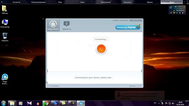Click 'Connecting to your device, please wait...' message
This screenshot has height=106, width=189.
pyautogui.click(x=94, y=77)
